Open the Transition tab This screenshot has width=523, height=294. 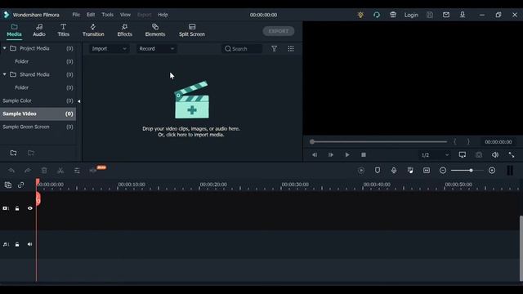click(93, 30)
